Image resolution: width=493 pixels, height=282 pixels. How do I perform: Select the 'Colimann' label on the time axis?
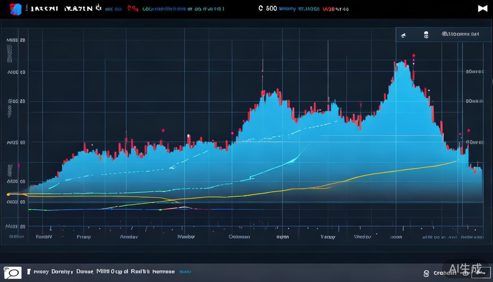click(239, 237)
